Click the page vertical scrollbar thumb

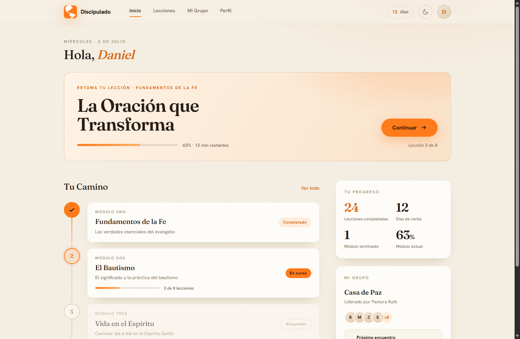point(517,136)
